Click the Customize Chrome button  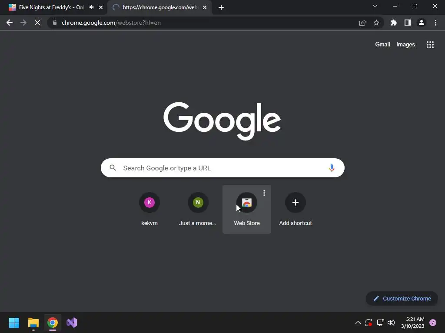402,298
